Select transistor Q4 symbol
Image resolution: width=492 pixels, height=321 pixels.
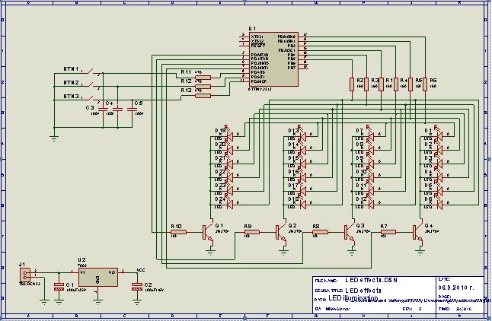click(x=417, y=233)
